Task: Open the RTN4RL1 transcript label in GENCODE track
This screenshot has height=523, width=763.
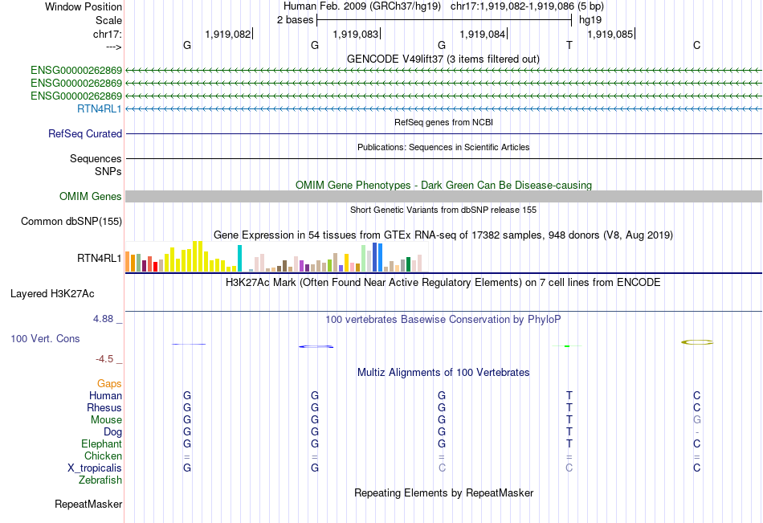Action: 100,108
